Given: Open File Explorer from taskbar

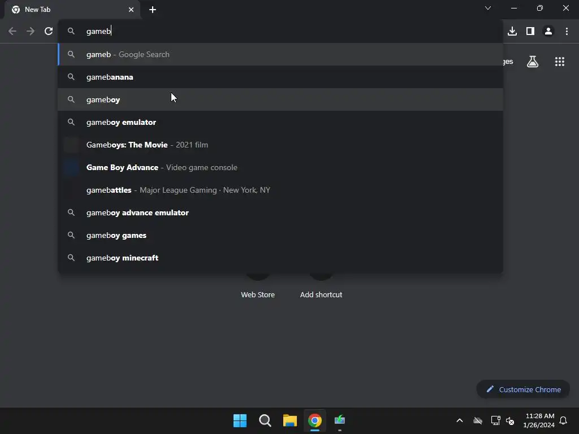Looking at the screenshot, I should (290, 420).
